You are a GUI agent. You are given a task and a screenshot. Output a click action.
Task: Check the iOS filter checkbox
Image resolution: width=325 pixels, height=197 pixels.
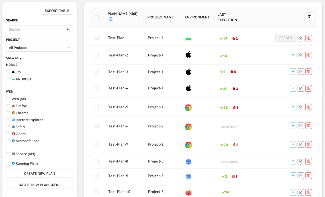coord(7,72)
